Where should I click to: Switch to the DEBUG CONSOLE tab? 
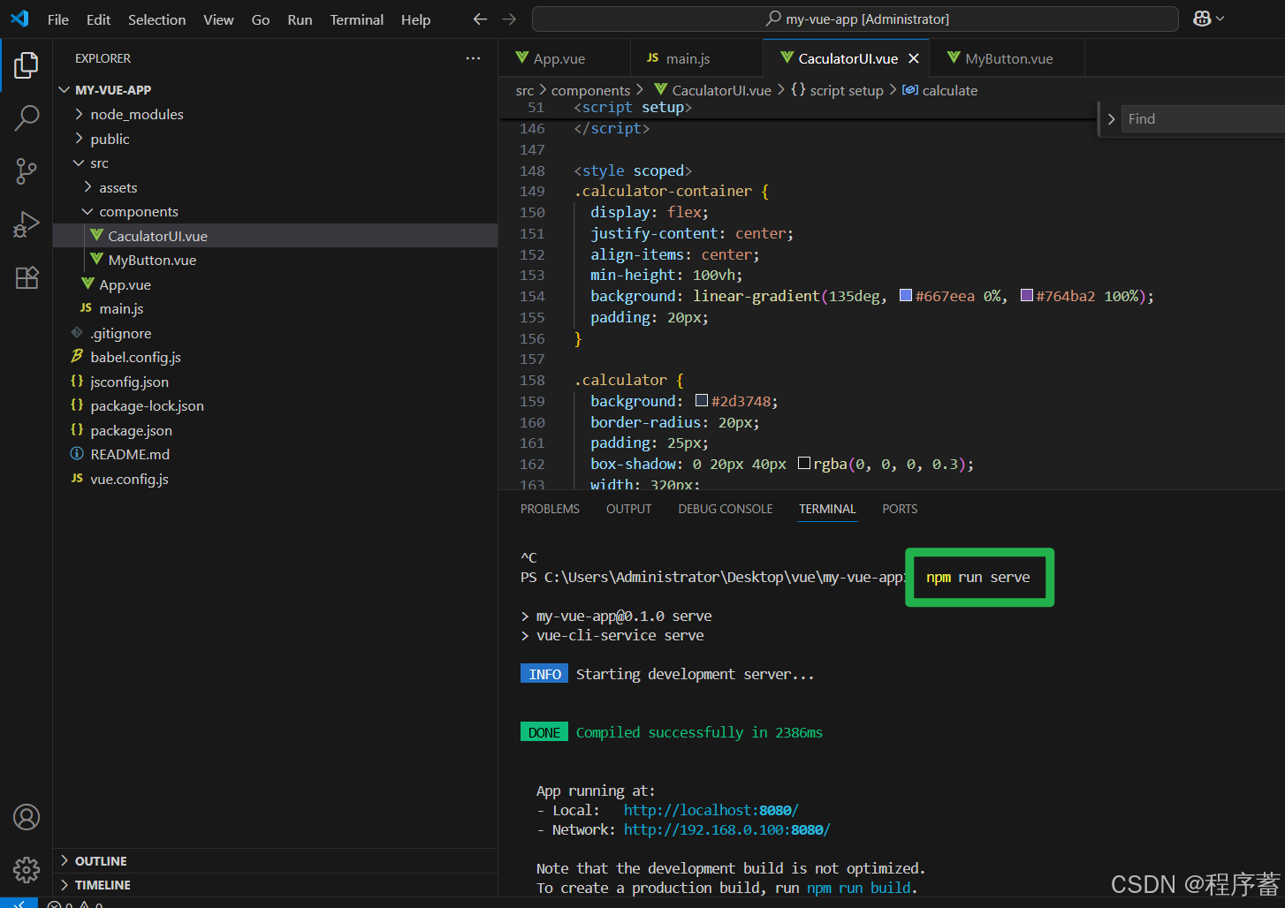(726, 509)
